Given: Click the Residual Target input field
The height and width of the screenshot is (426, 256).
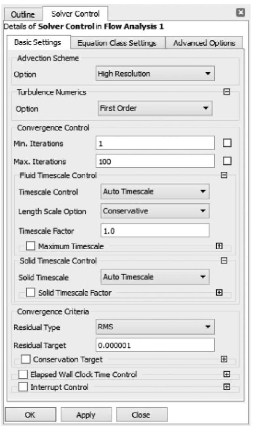Looking at the screenshot, I should (x=155, y=345).
